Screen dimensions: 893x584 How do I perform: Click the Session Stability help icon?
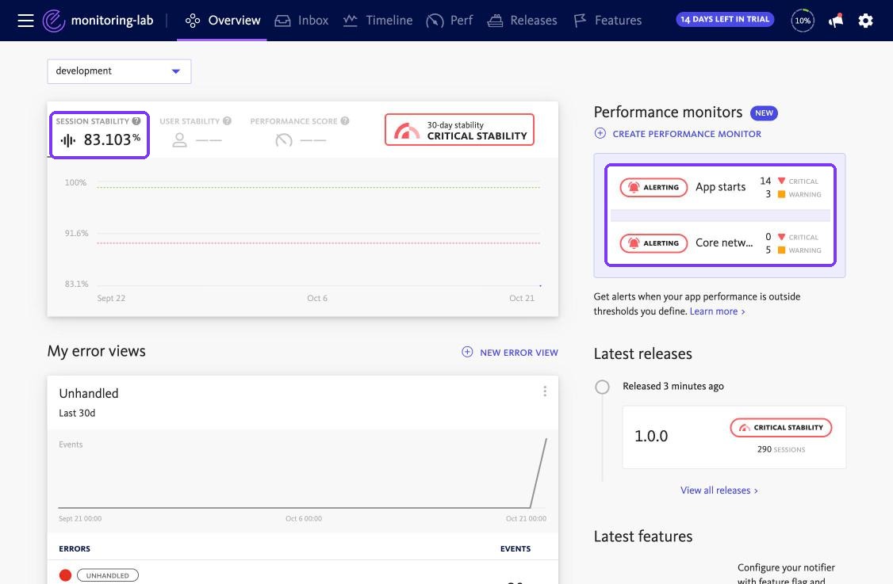click(136, 120)
